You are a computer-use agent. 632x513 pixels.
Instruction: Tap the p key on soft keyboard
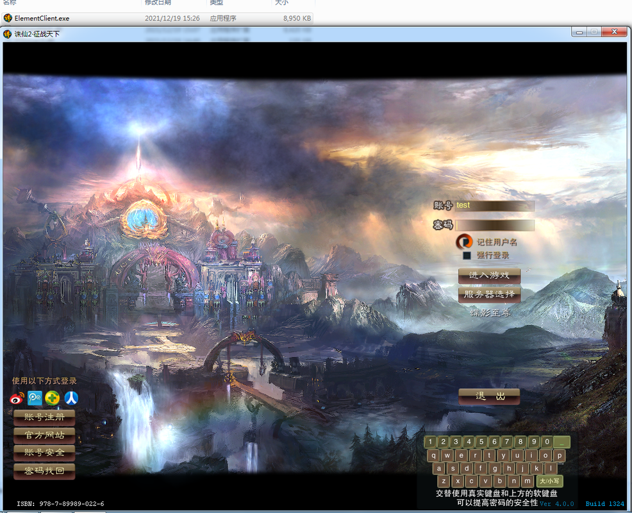coord(560,456)
